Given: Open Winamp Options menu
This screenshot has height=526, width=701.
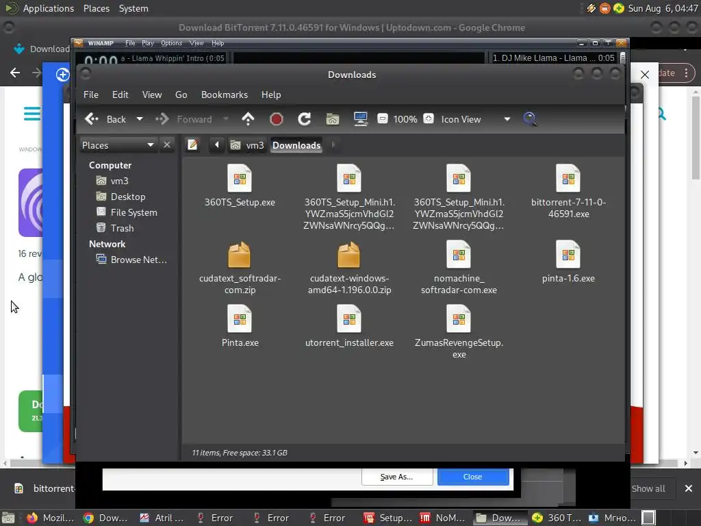Looking at the screenshot, I should pyautogui.click(x=172, y=43).
